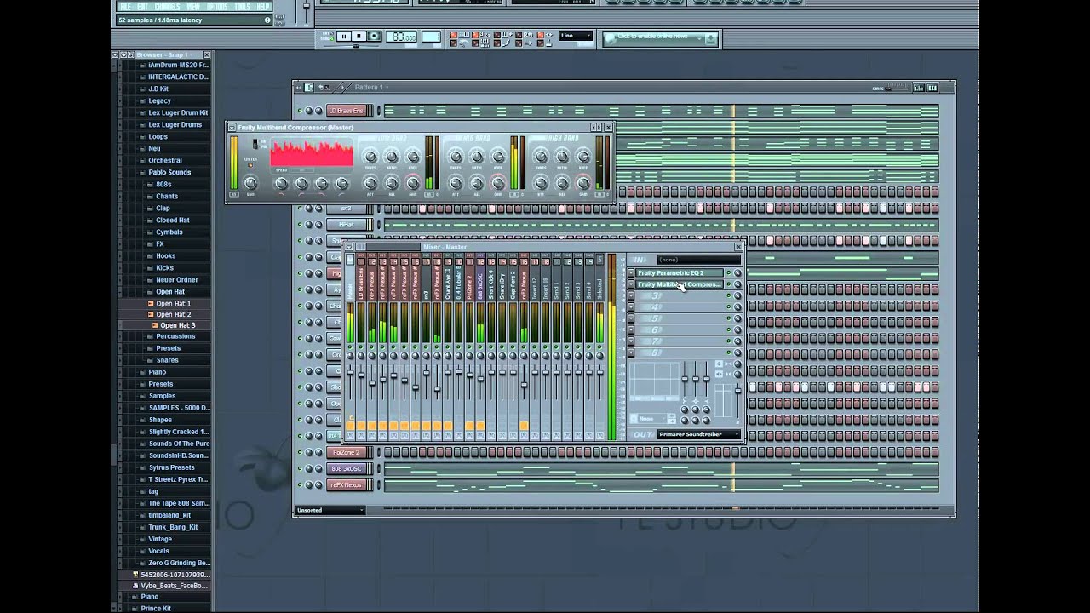The image size is (1090, 613).
Task: Expand the Orchestral folder in browser
Action: coord(164,160)
